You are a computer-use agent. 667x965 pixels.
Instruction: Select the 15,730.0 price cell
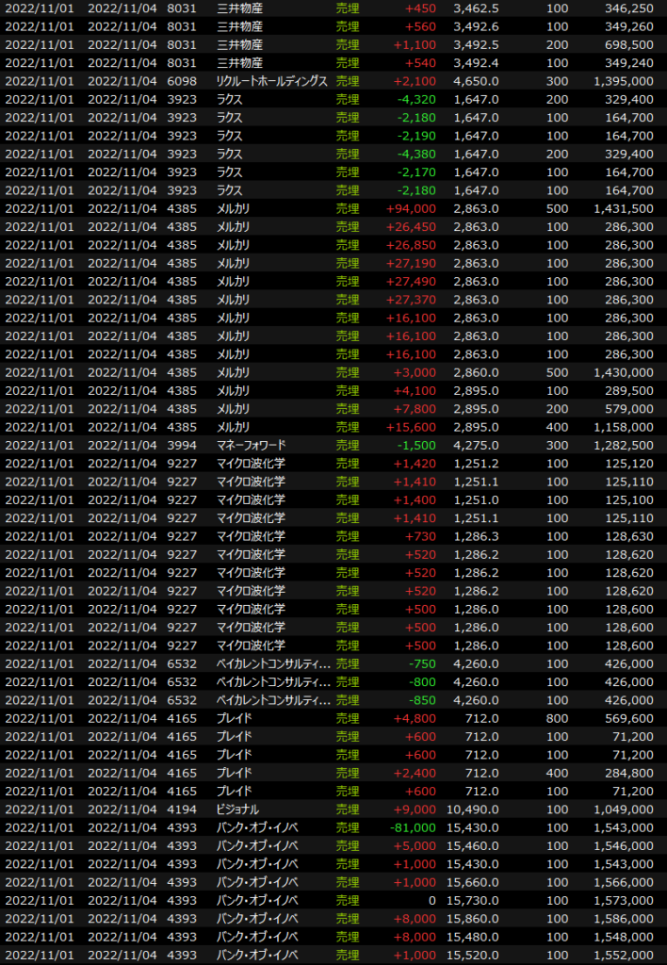coord(475,899)
